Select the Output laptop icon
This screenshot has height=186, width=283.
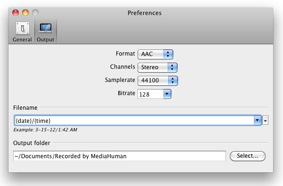pos(46,28)
